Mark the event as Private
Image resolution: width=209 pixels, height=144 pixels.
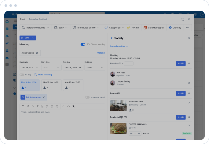coord(133,28)
